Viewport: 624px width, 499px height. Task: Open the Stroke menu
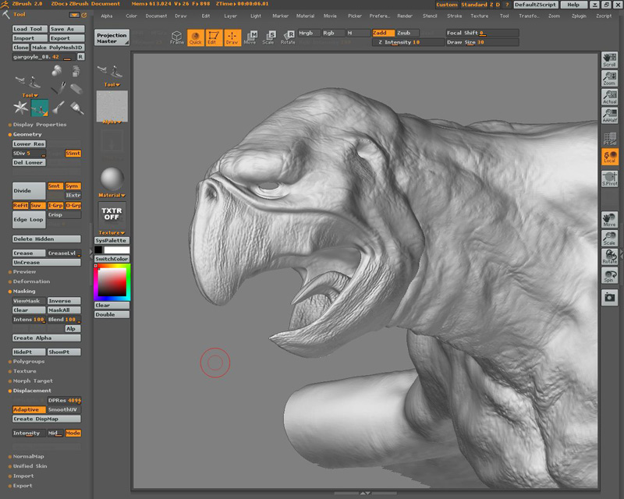(455, 16)
